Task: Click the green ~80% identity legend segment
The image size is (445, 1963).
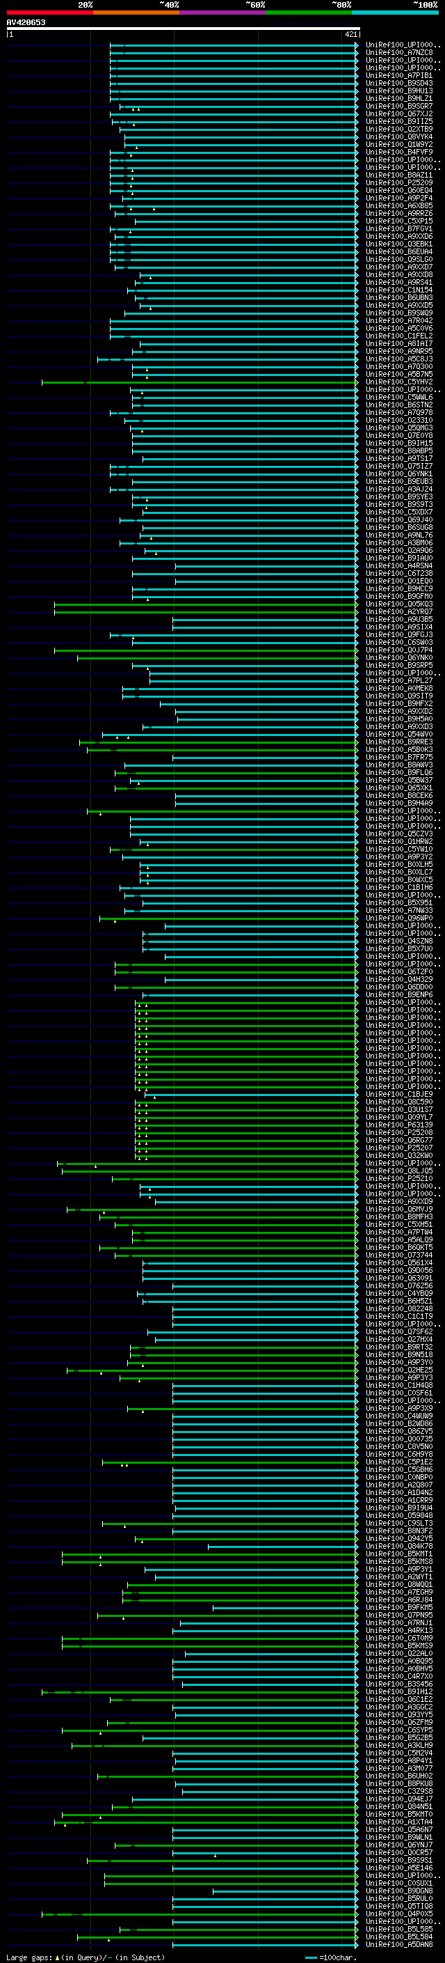Action: click(x=309, y=13)
